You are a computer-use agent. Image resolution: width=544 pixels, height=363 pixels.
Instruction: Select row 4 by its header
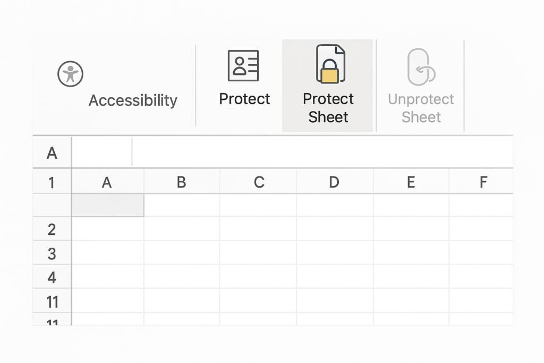52,277
